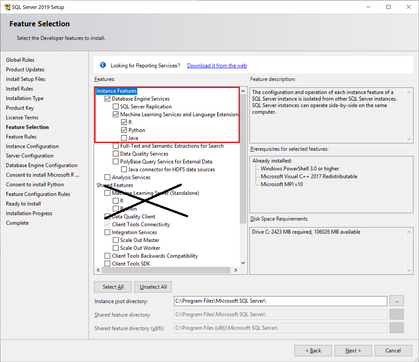Click the browse button for Instance root directory
The image size is (419, 362).
[x=397, y=301]
